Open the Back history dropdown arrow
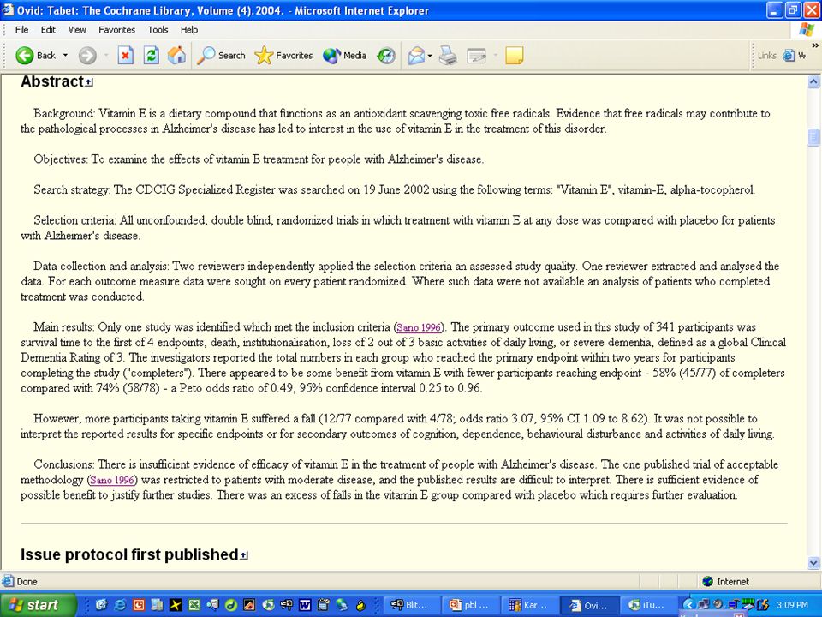822x617 pixels. [66, 55]
